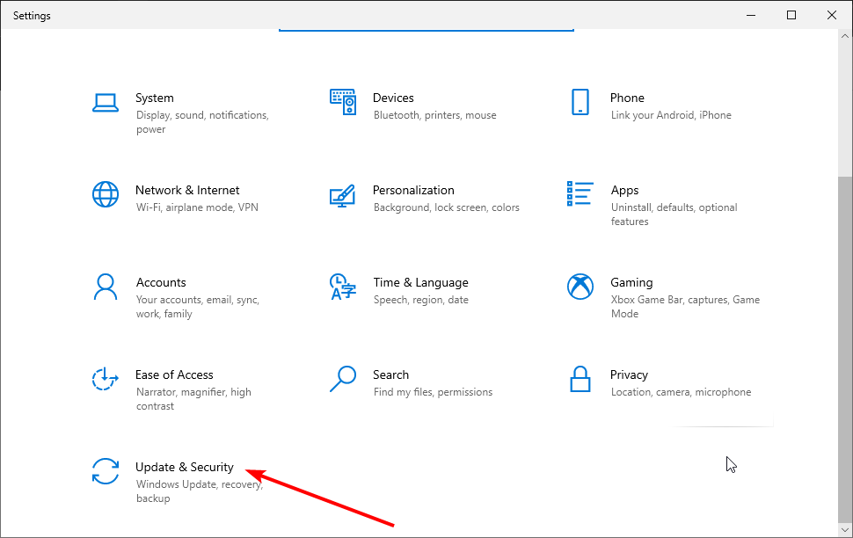Viewport: 853px width, 538px height.
Task: Click the Personalization paintbrush icon
Action: 343,196
